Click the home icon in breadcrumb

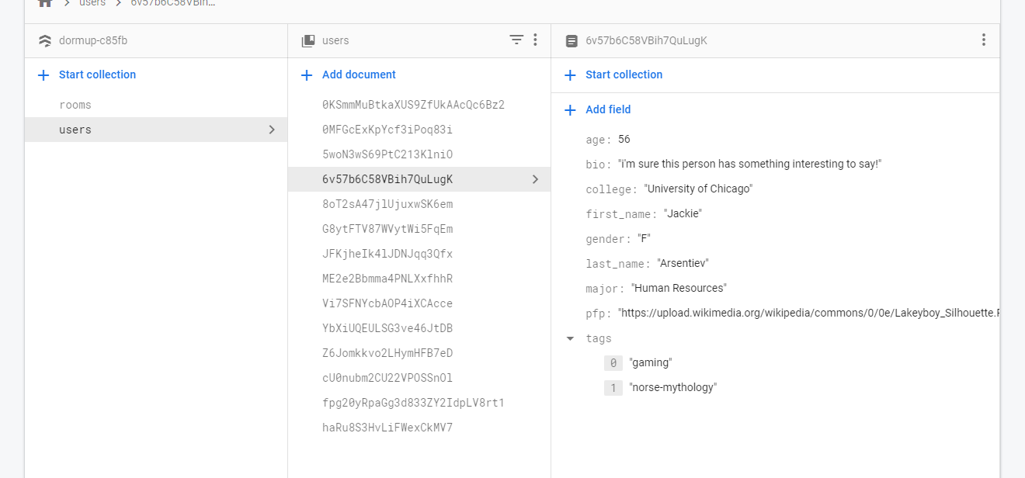[45, 3]
